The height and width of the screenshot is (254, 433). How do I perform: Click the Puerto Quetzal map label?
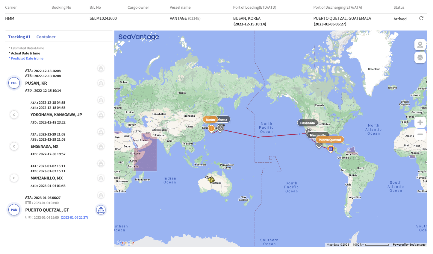click(329, 140)
